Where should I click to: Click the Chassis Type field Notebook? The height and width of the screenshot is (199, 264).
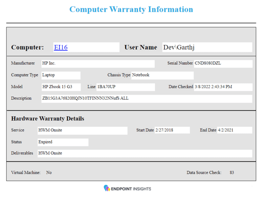click(162, 75)
